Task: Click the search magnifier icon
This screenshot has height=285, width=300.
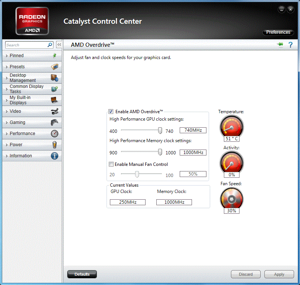Action: point(49,45)
